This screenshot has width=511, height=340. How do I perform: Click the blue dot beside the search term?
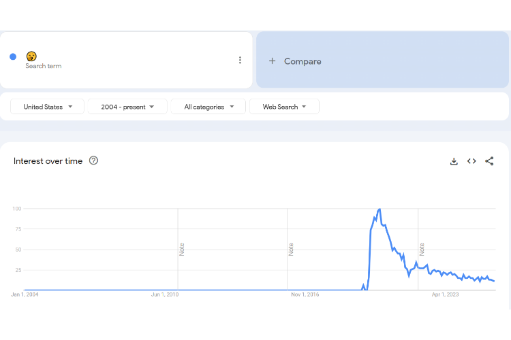coord(13,56)
